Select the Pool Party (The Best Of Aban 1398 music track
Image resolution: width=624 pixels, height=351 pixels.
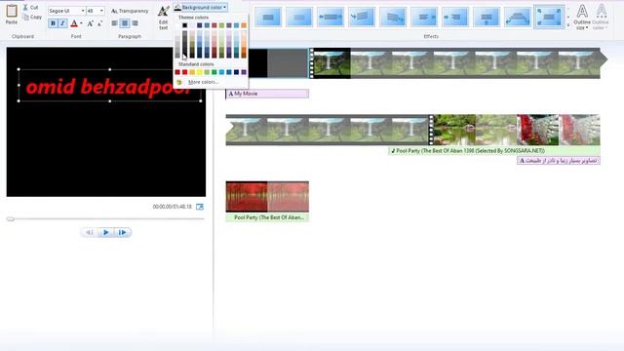(x=494, y=151)
